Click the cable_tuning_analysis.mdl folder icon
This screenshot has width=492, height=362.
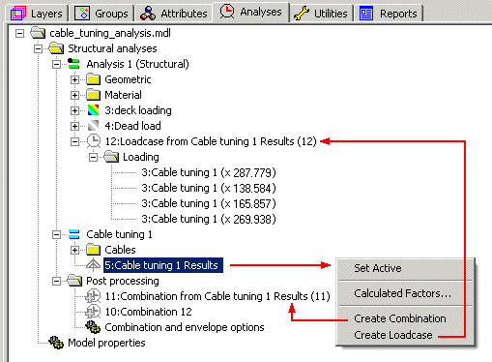[x=38, y=33]
